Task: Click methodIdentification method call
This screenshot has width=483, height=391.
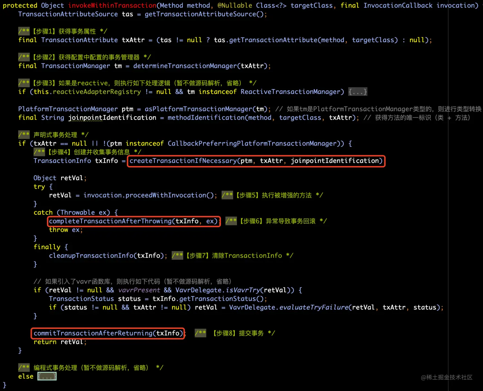Action: pyautogui.click(x=262, y=118)
